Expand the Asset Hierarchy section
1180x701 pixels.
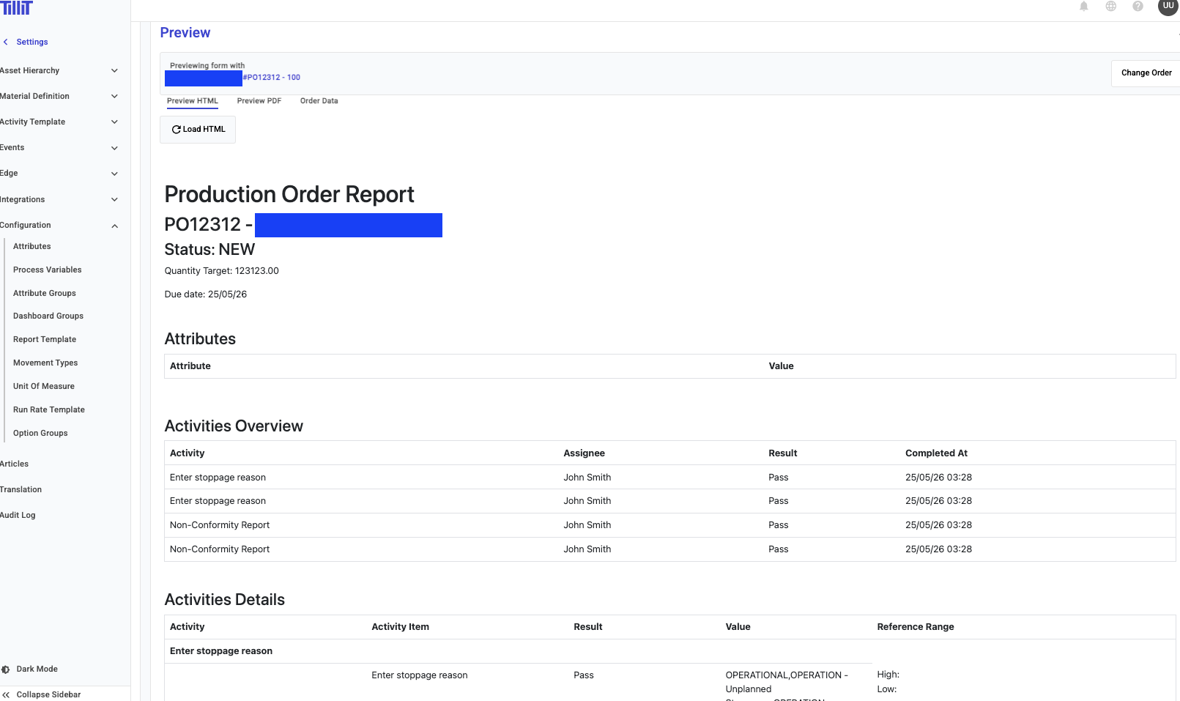[59, 71]
